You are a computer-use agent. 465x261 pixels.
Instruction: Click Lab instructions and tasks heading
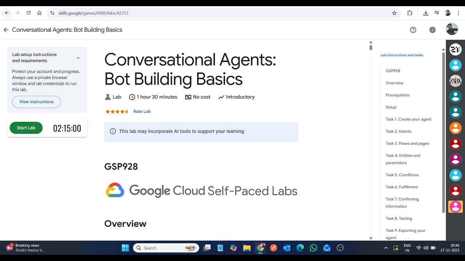pos(402,55)
